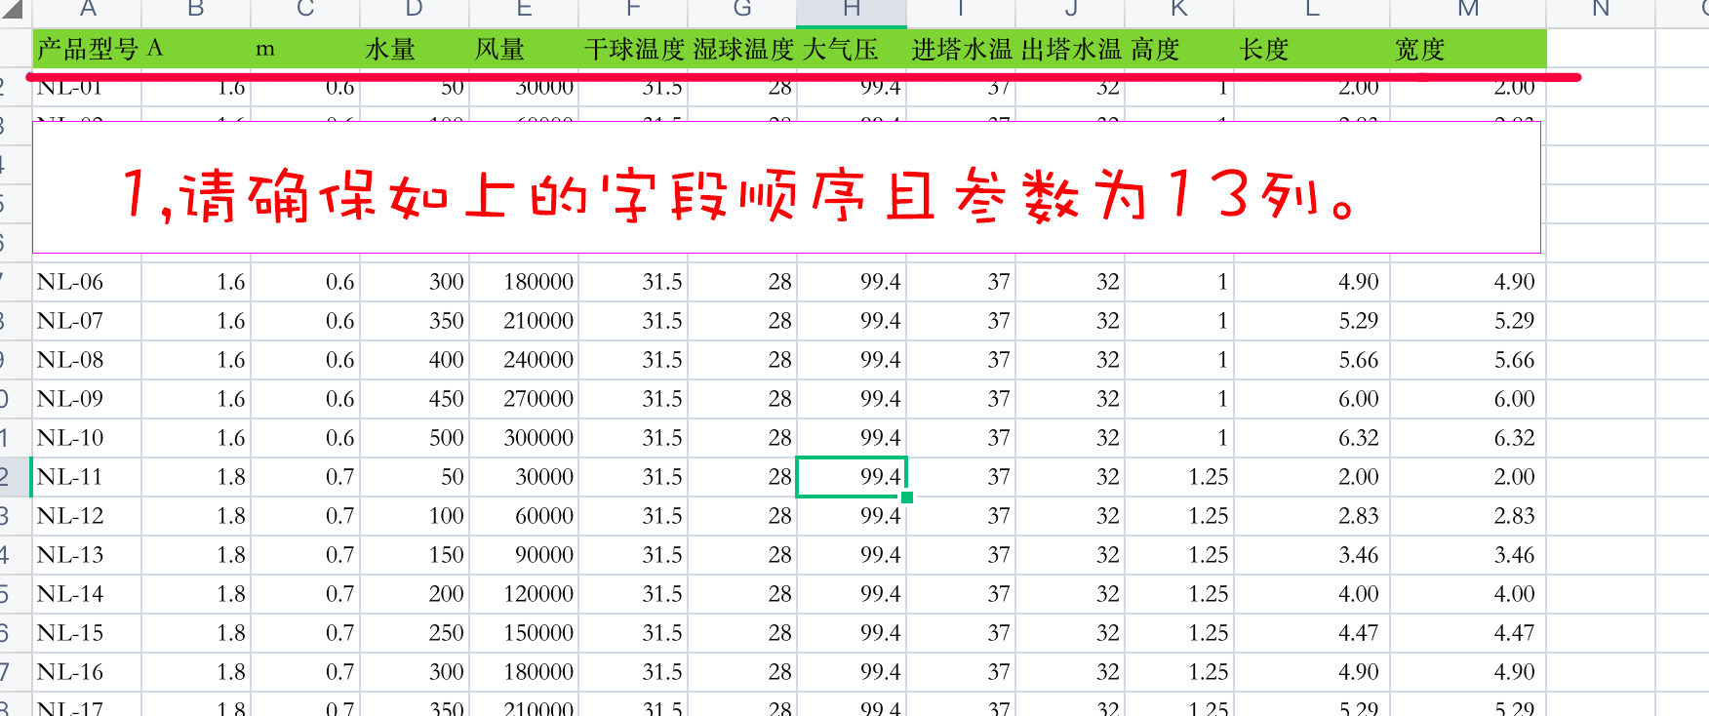Click 宽度 value 3.46 in NL-13 row

coord(1468,555)
